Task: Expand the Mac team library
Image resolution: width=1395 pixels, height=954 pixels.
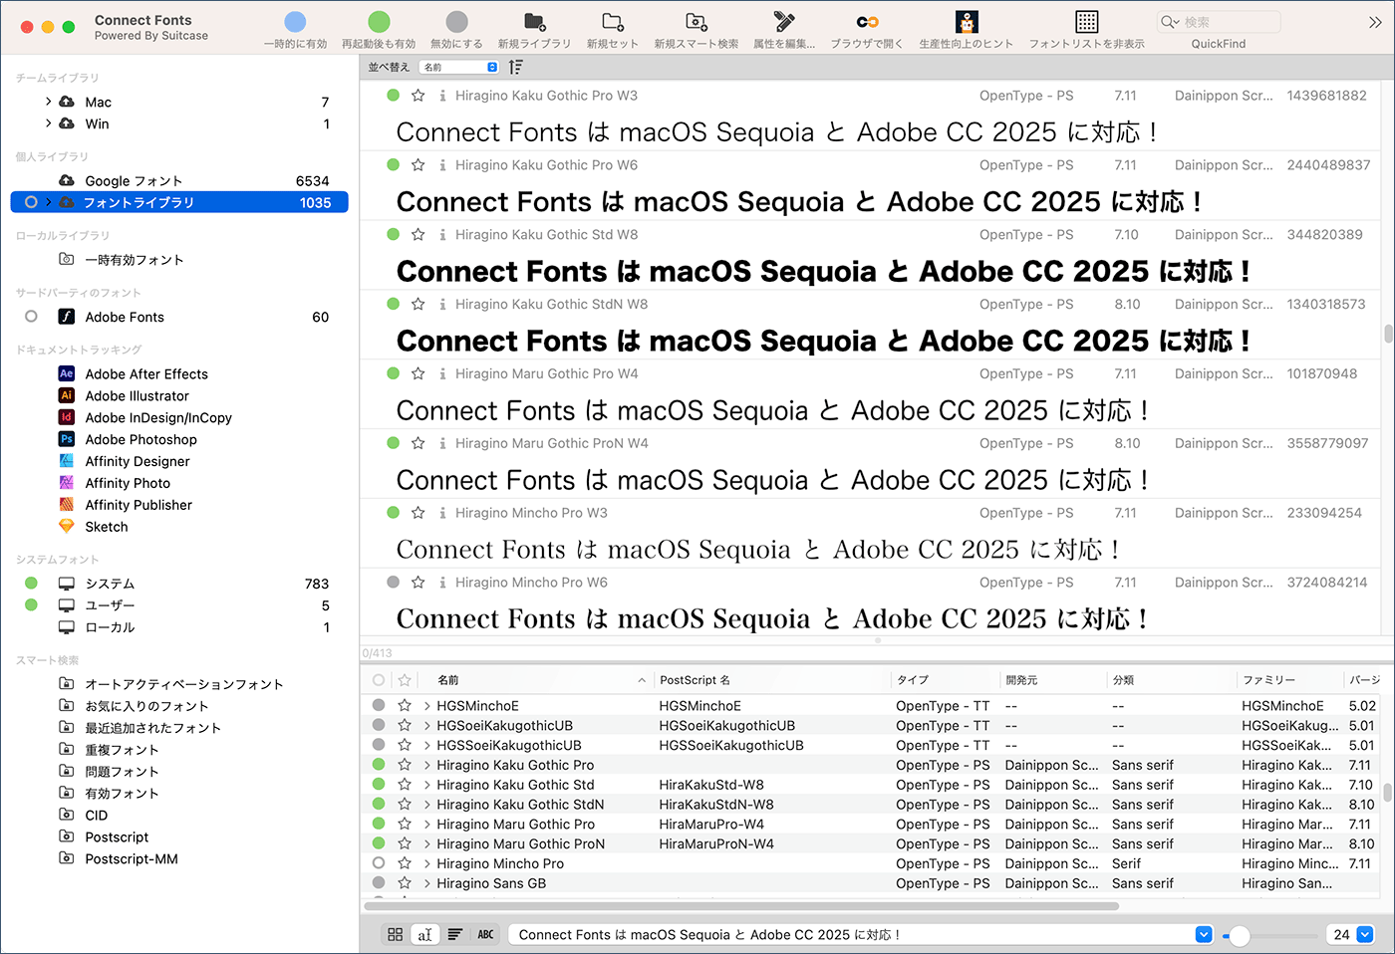Action: click(x=48, y=102)
